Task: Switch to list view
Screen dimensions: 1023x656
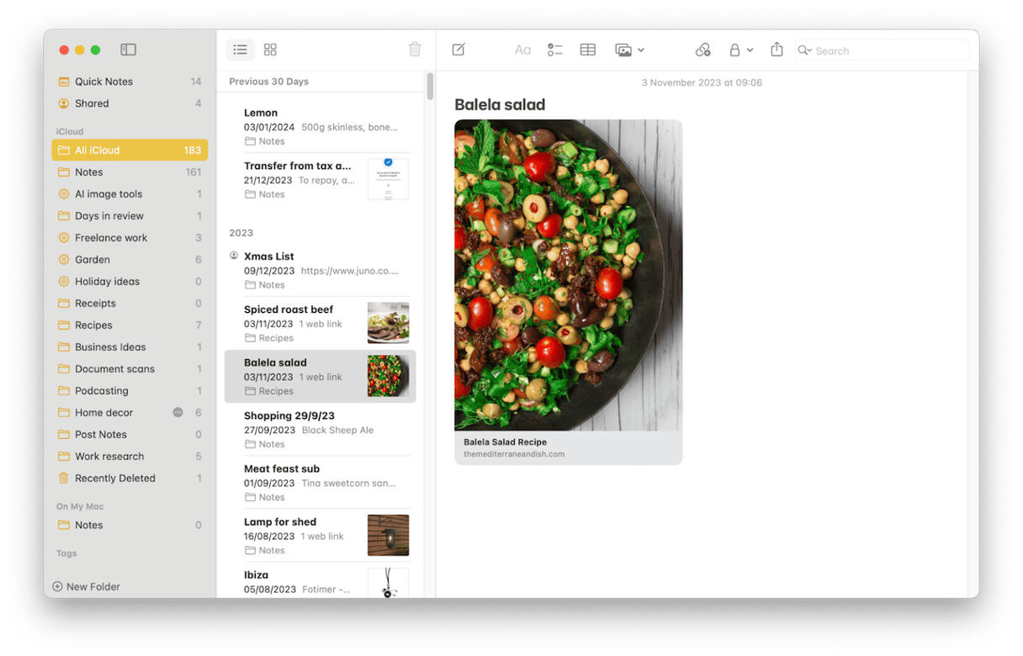Action: pos(240,50)
